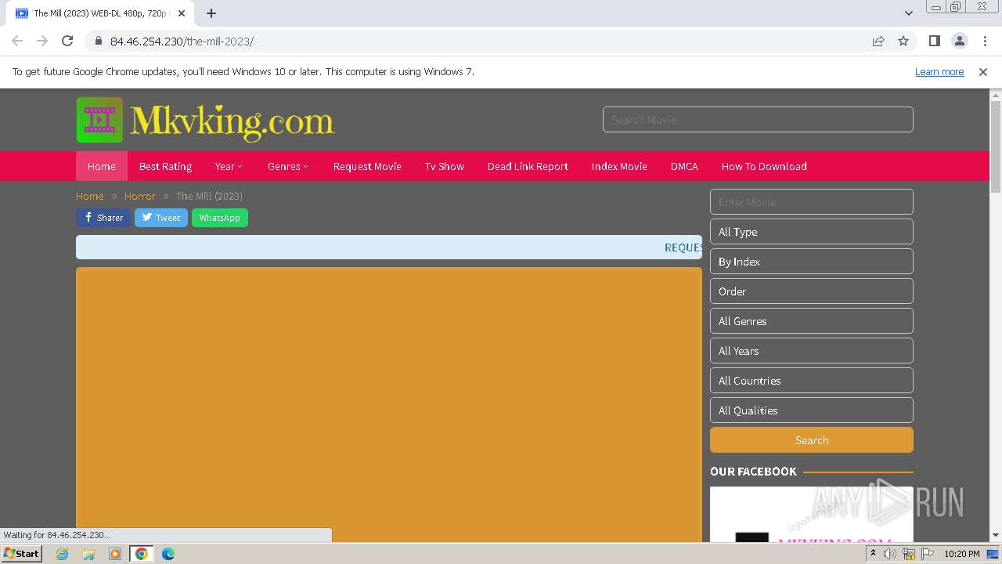Open File Explorer from taskbar

pos(88,554)
